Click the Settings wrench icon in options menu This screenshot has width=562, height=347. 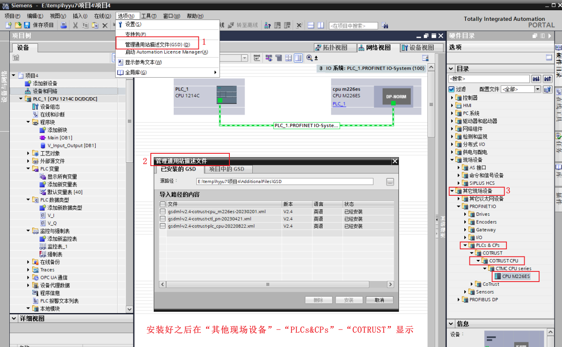120,24
